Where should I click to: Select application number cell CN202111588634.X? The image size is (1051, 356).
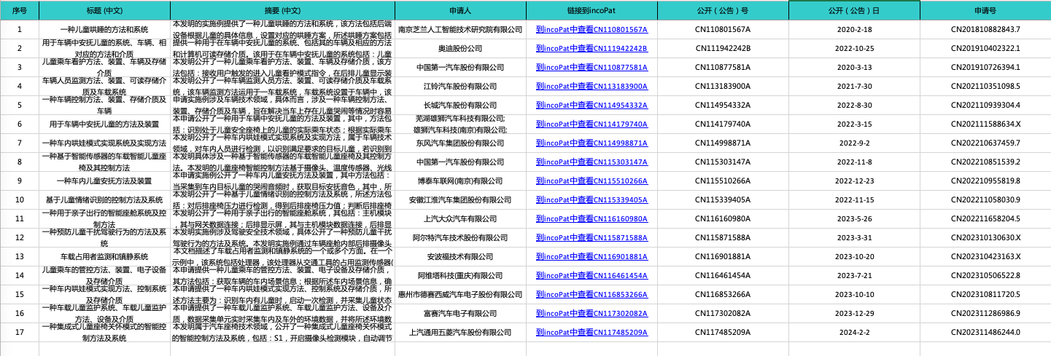985,124
